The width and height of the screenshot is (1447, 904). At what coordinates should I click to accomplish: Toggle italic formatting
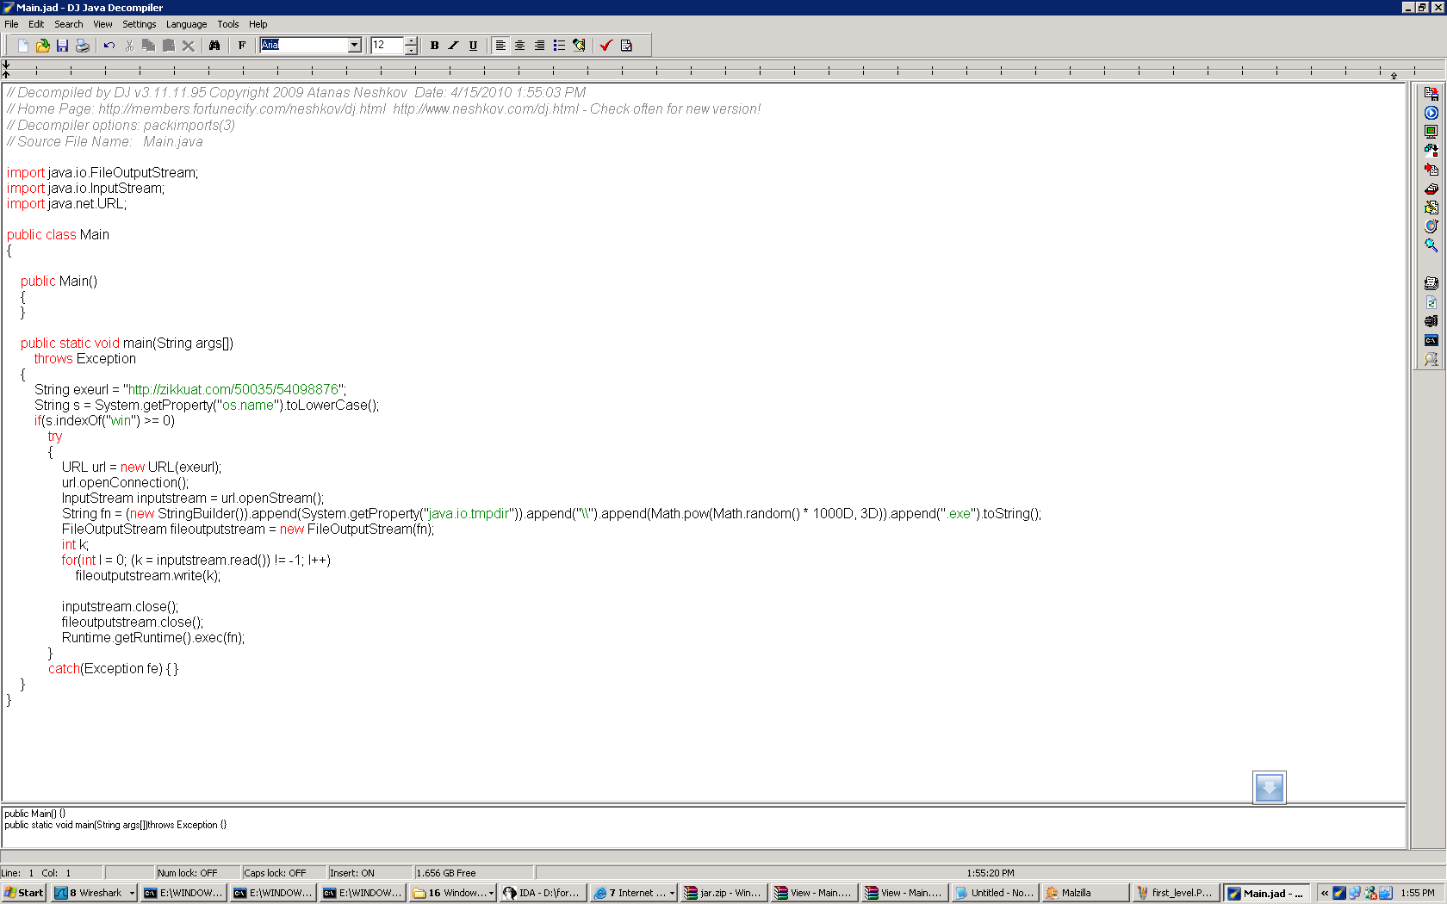click(x=453, y=46)
